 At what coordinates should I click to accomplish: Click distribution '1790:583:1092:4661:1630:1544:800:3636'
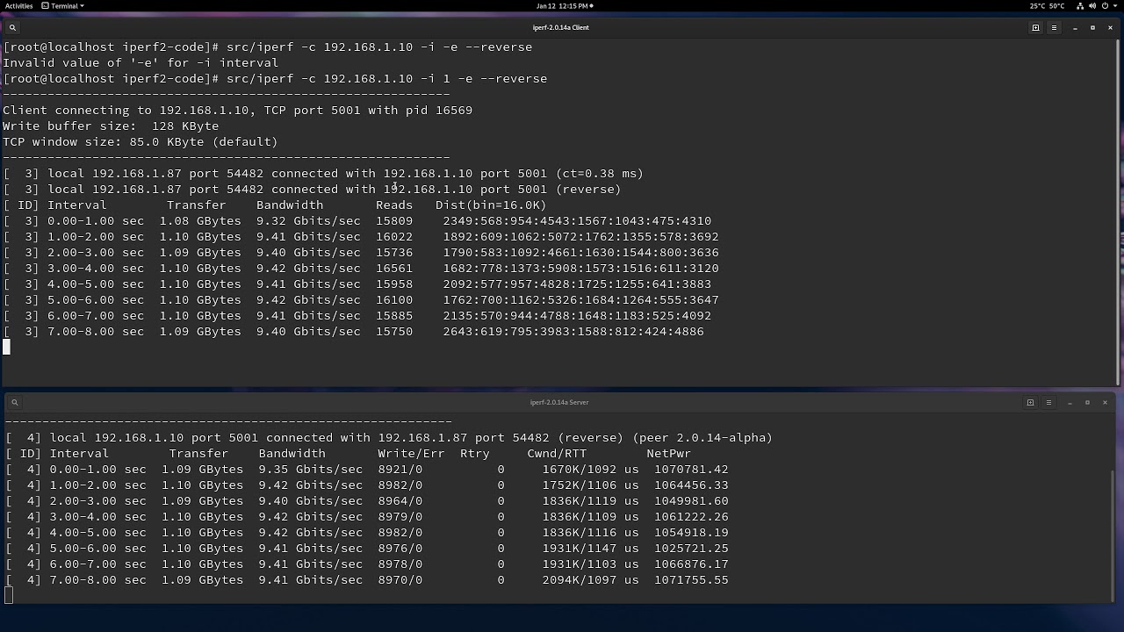pos(580,252)
